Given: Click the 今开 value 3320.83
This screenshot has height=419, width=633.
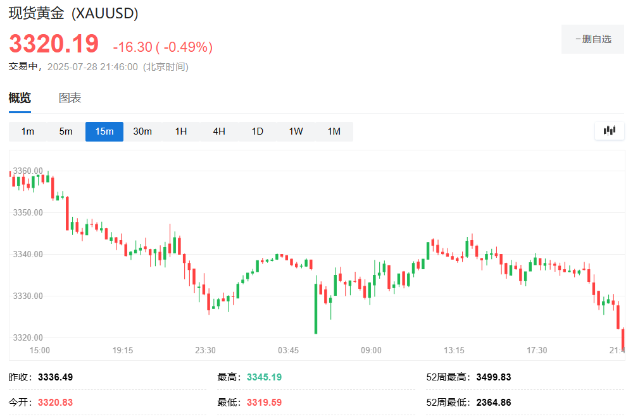Looking at the screenshot, I should click(x=55, y=402).
